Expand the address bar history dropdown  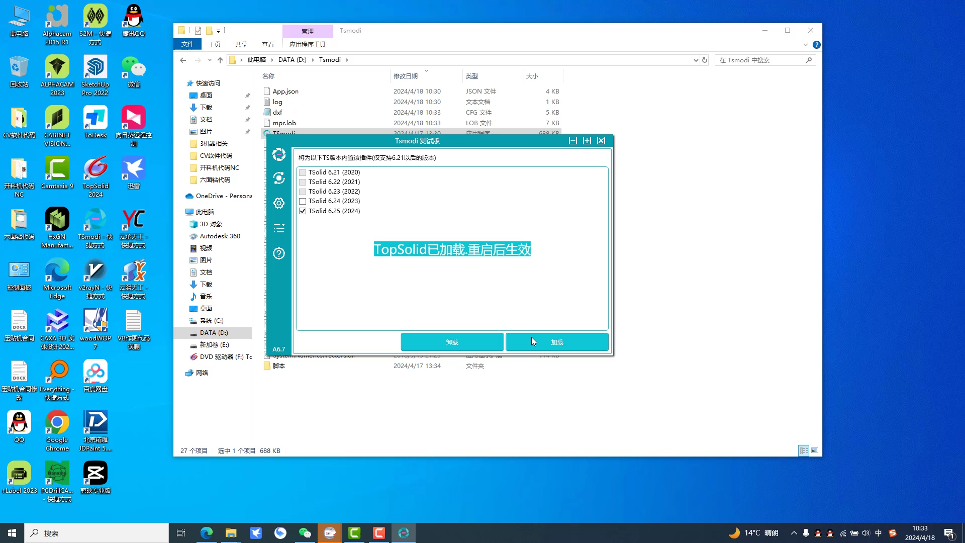point(696,60)
